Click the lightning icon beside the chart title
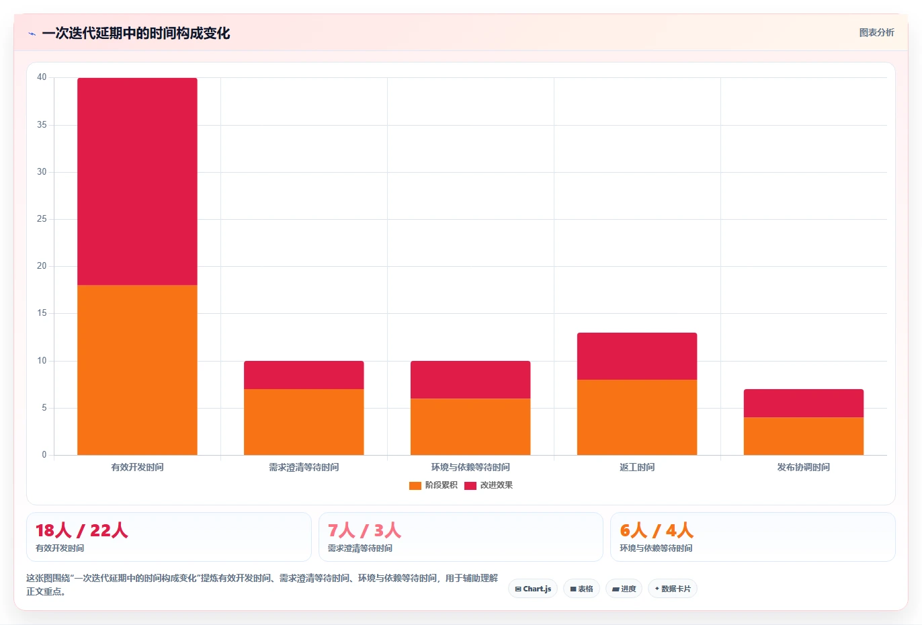Image resolution: width=922 pixels, height=625 pixels. click(x=32, y=34)
